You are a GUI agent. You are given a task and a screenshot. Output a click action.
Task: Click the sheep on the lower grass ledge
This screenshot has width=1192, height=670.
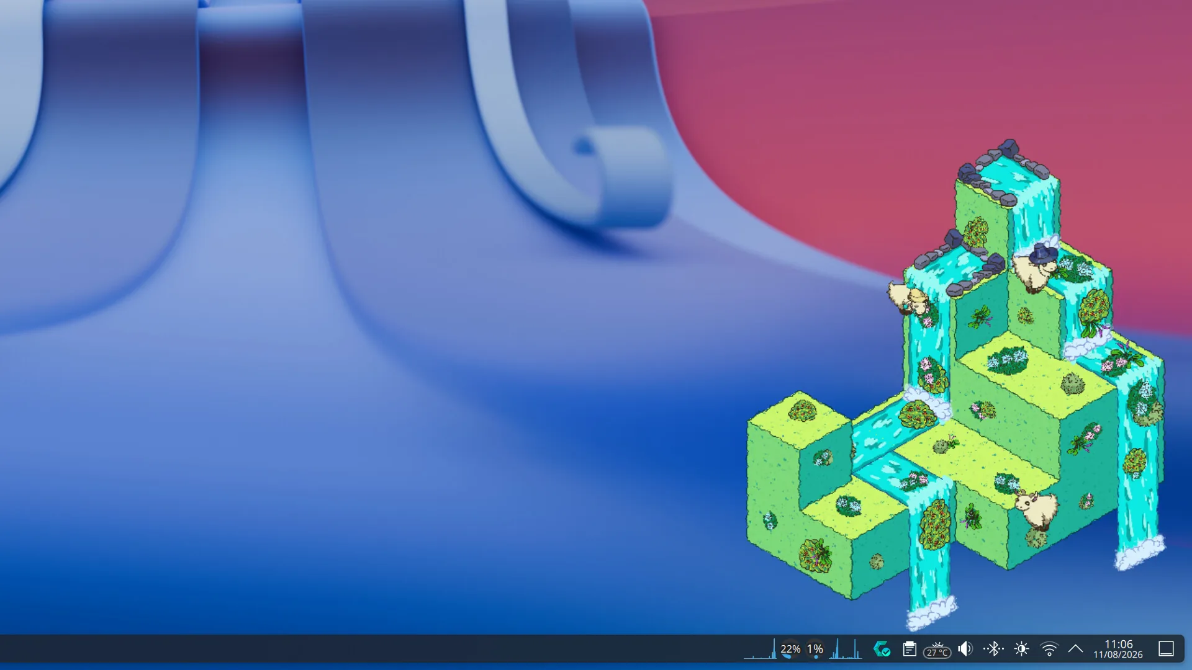(1036, 509)
